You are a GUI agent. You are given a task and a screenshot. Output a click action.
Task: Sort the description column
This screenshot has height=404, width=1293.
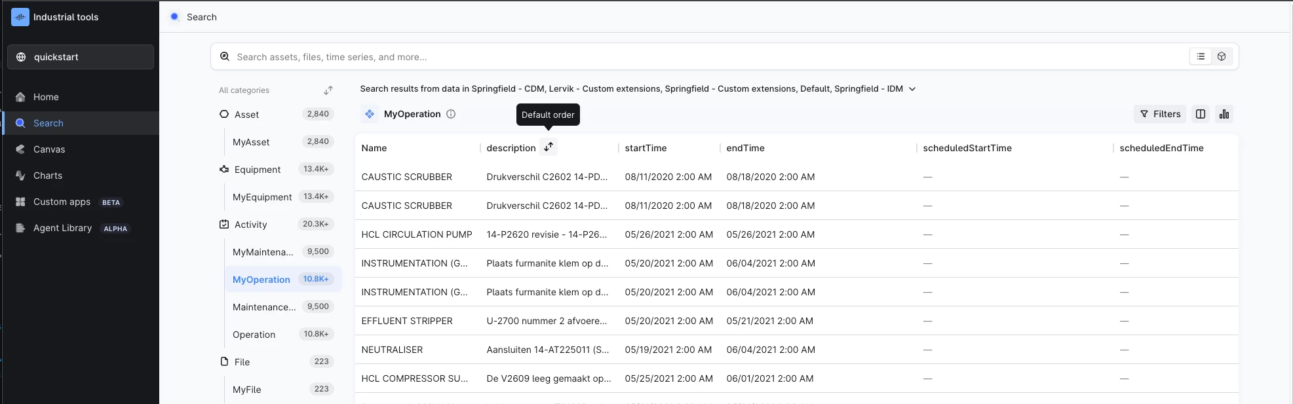(x=549, y=147)
